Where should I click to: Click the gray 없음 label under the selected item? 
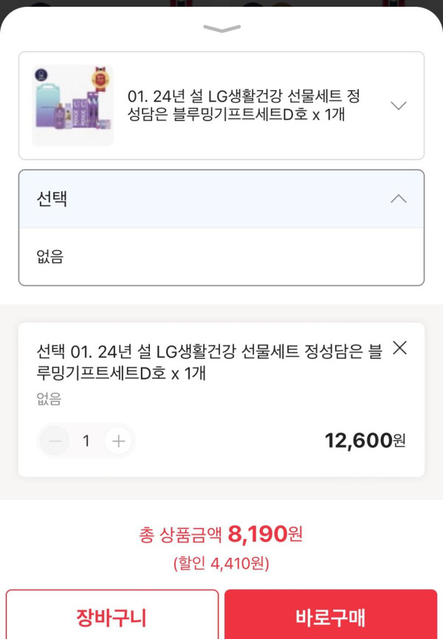point(49,400)
